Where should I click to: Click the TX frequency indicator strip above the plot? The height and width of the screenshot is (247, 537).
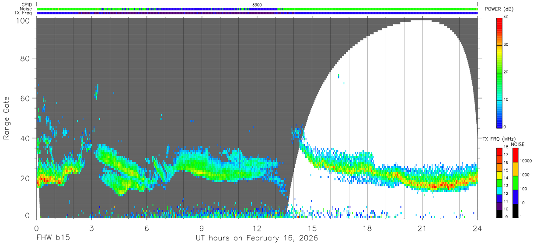click(257, 13)
